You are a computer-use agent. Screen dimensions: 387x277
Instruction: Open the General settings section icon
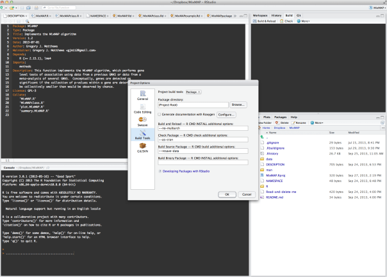(142, 95)
